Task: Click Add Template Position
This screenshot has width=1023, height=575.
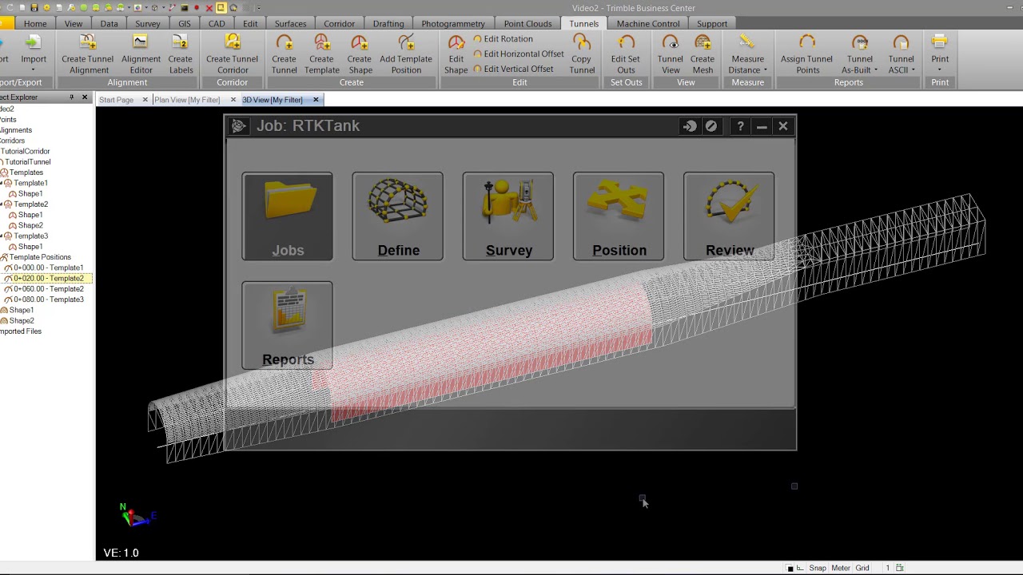Action: coord(406,54)
